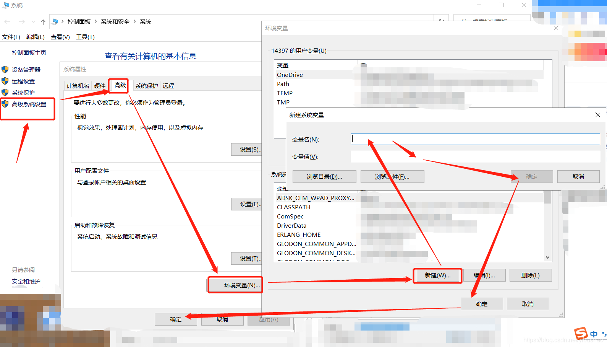
Task: Click 系统和安全 in the breadcrumb path
Action: pos(115,22)
